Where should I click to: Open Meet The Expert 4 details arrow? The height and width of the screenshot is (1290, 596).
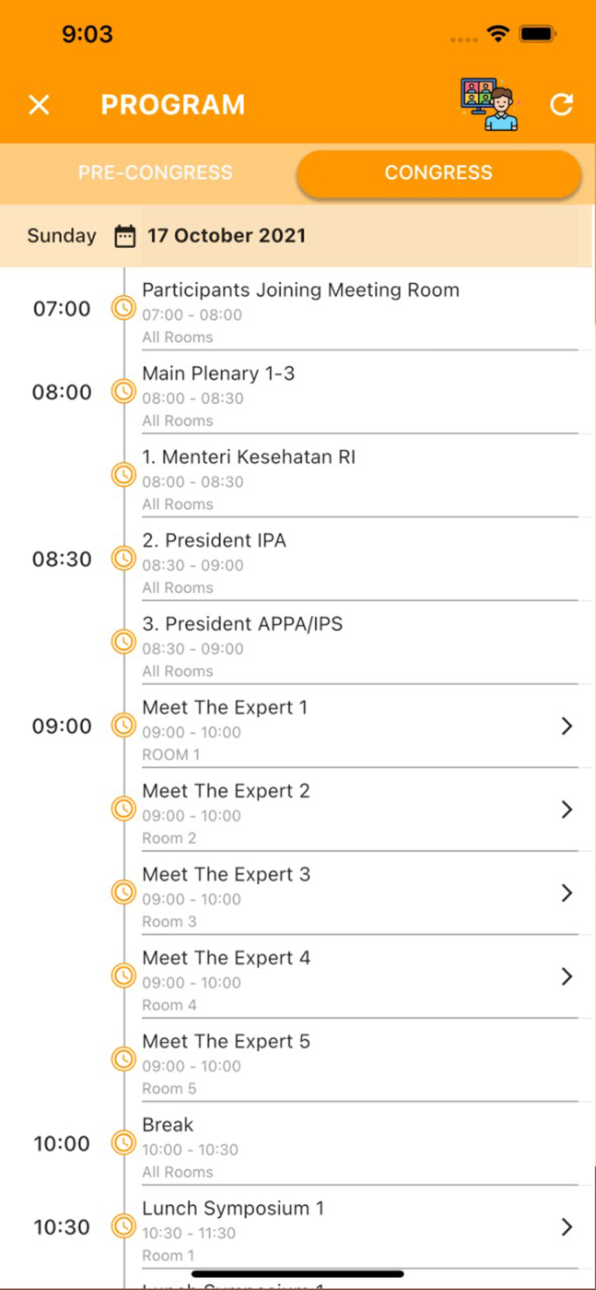click(x=566, y=977)
